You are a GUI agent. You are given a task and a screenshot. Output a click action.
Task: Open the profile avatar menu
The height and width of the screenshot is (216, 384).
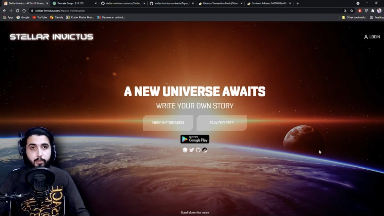(x=379, y=11)
